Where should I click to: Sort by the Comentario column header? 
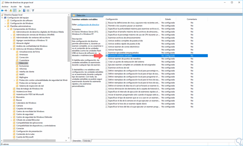pyautogui.click(x=192, y=19)
